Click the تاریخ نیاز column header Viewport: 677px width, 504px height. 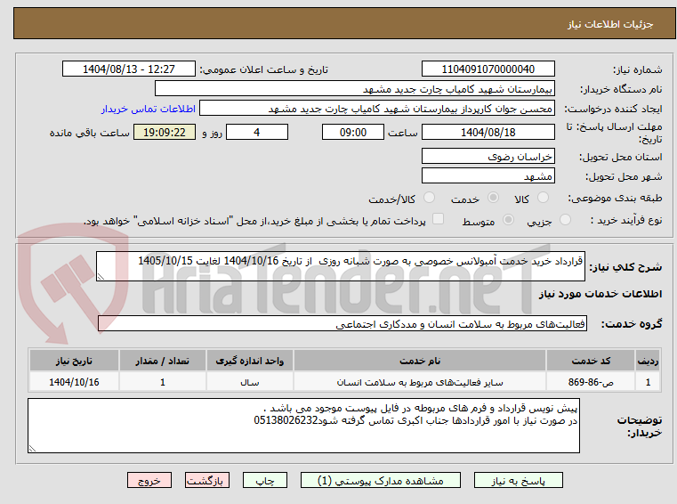(74, 361)
